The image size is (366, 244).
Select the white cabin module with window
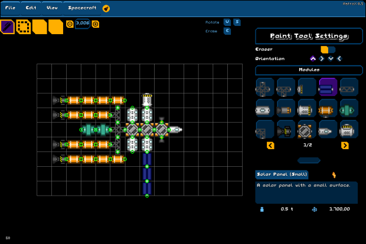pyautogui.click(x=264, y=108)
